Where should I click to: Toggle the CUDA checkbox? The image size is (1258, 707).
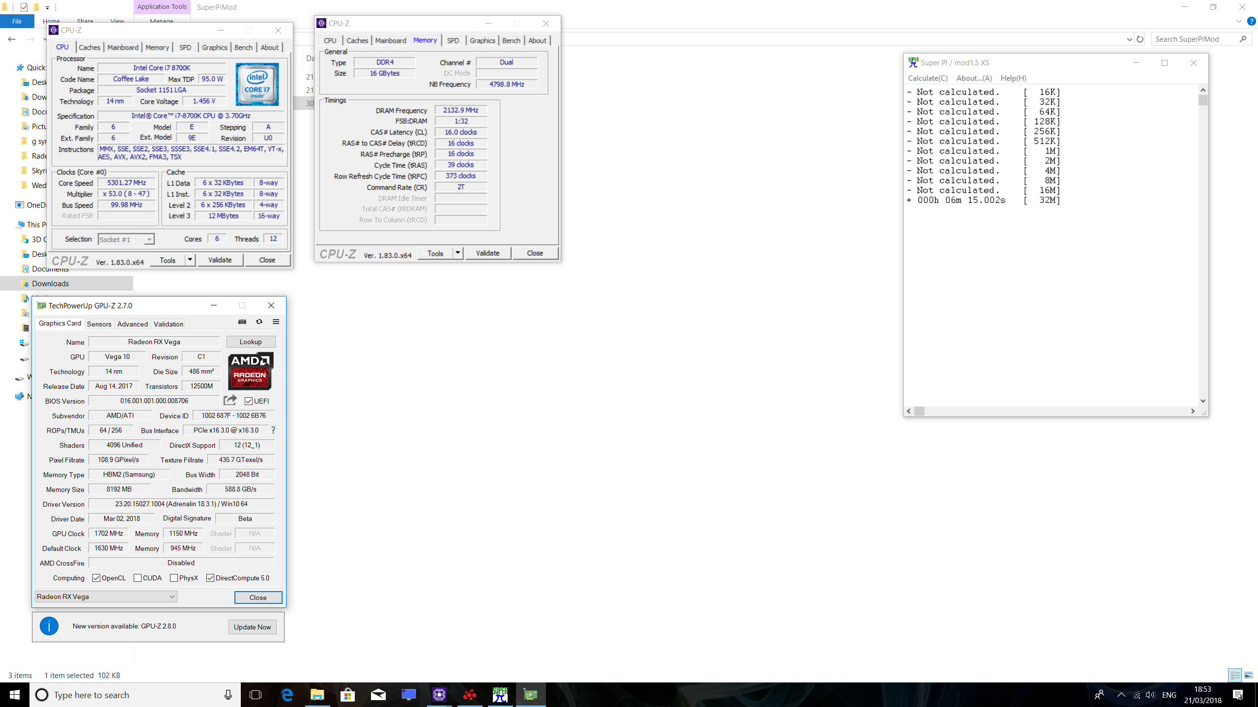coord(138,578)
